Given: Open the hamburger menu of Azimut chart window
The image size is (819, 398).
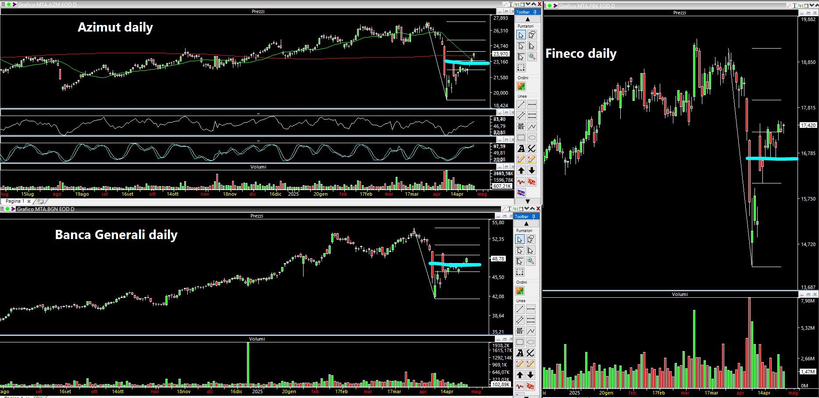Looking at the screenshot, I should (x=3, y=4).
